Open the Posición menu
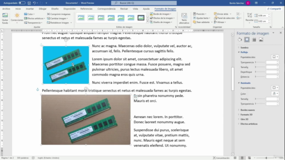Viewport: 285px width, 160px height. [x=199, y=14]
